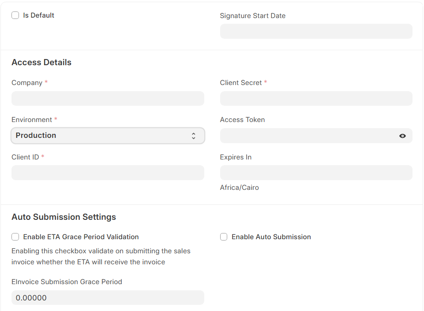Click the Auto Submission Settings section heading
The height and width of the screenshot is (311, 424).
(64, 217)
